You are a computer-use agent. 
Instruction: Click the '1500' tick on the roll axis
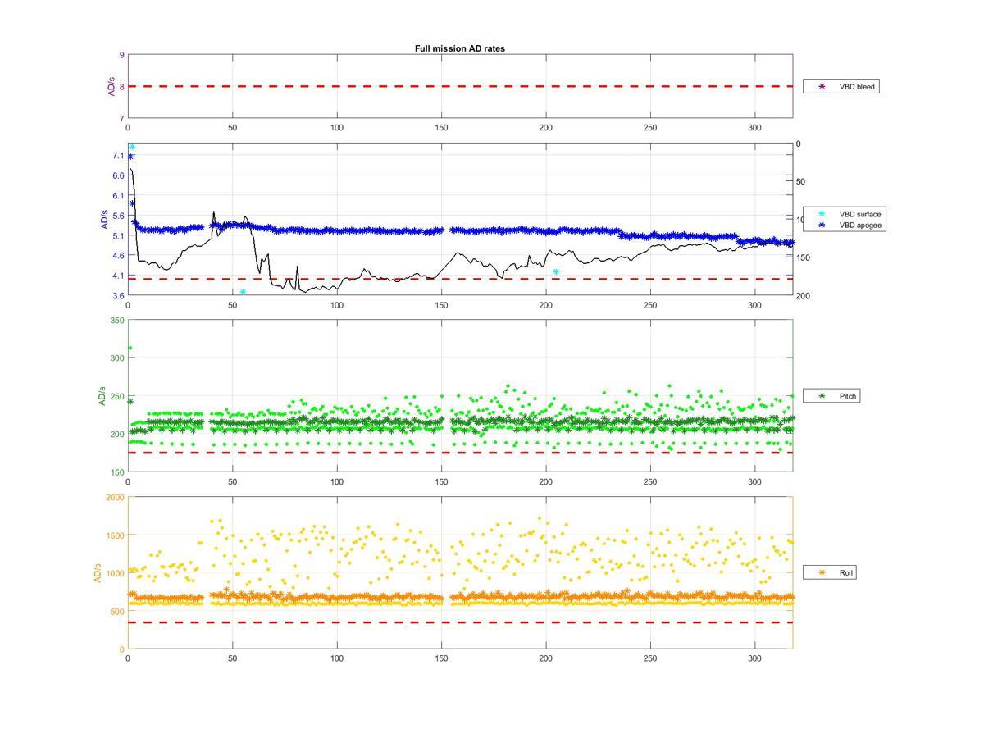[115, 535]
